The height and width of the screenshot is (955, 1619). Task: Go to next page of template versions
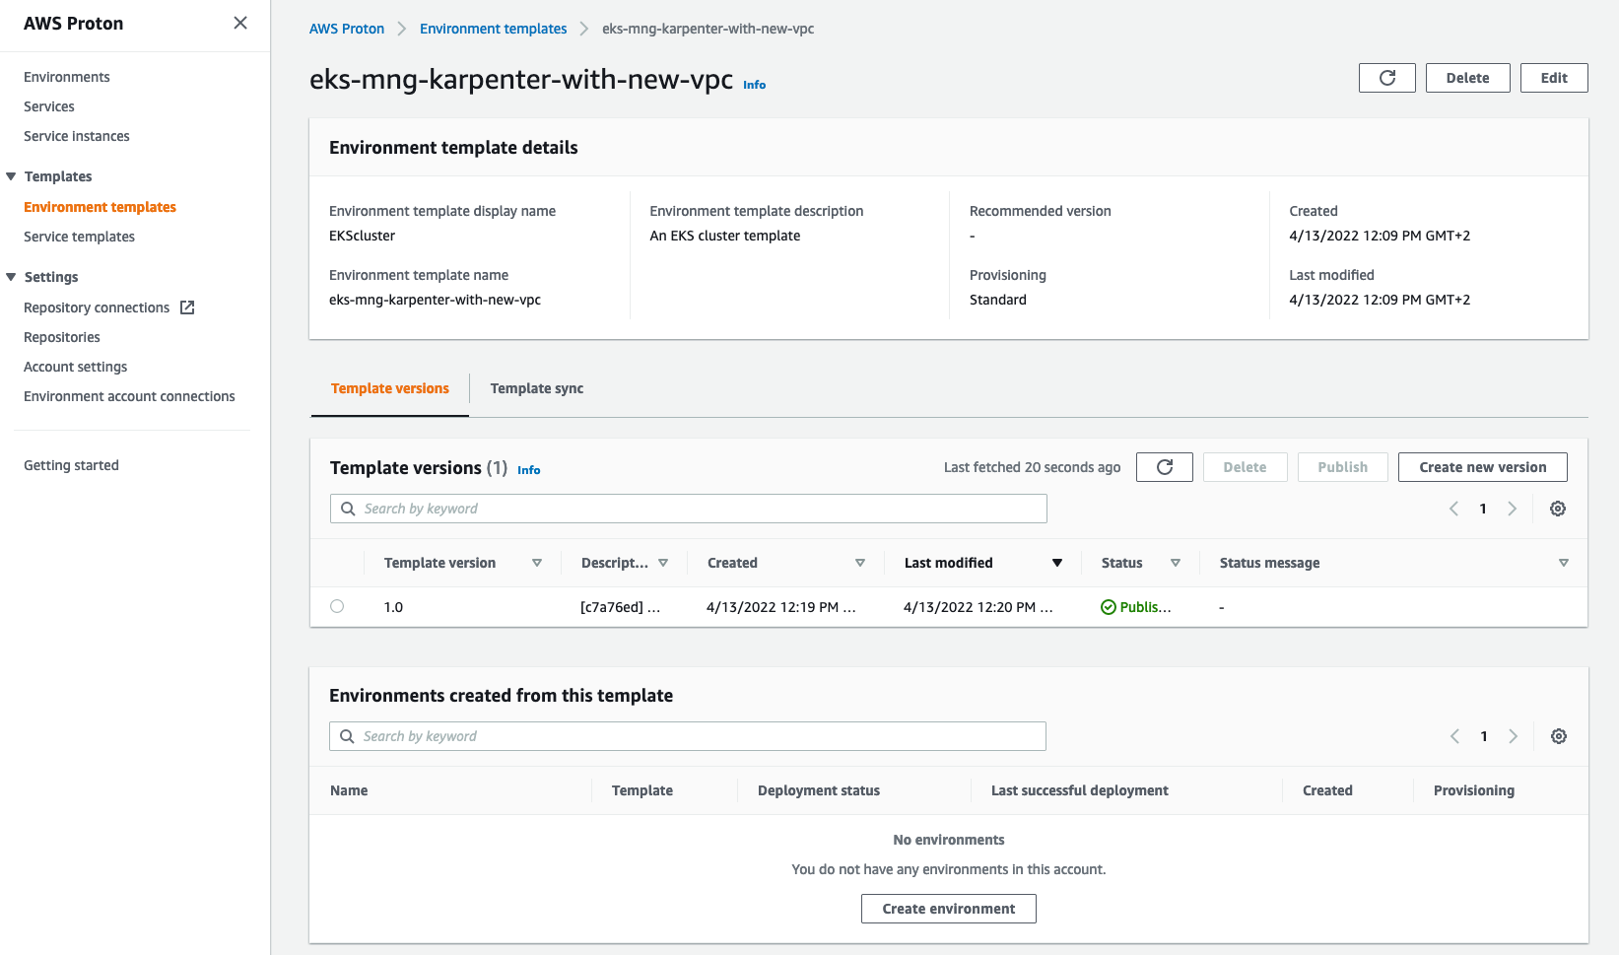pos(1512,509)
